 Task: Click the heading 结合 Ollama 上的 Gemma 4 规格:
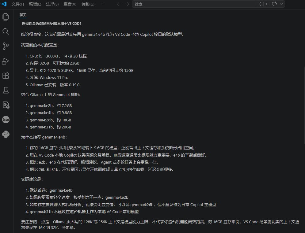(51, 95)
